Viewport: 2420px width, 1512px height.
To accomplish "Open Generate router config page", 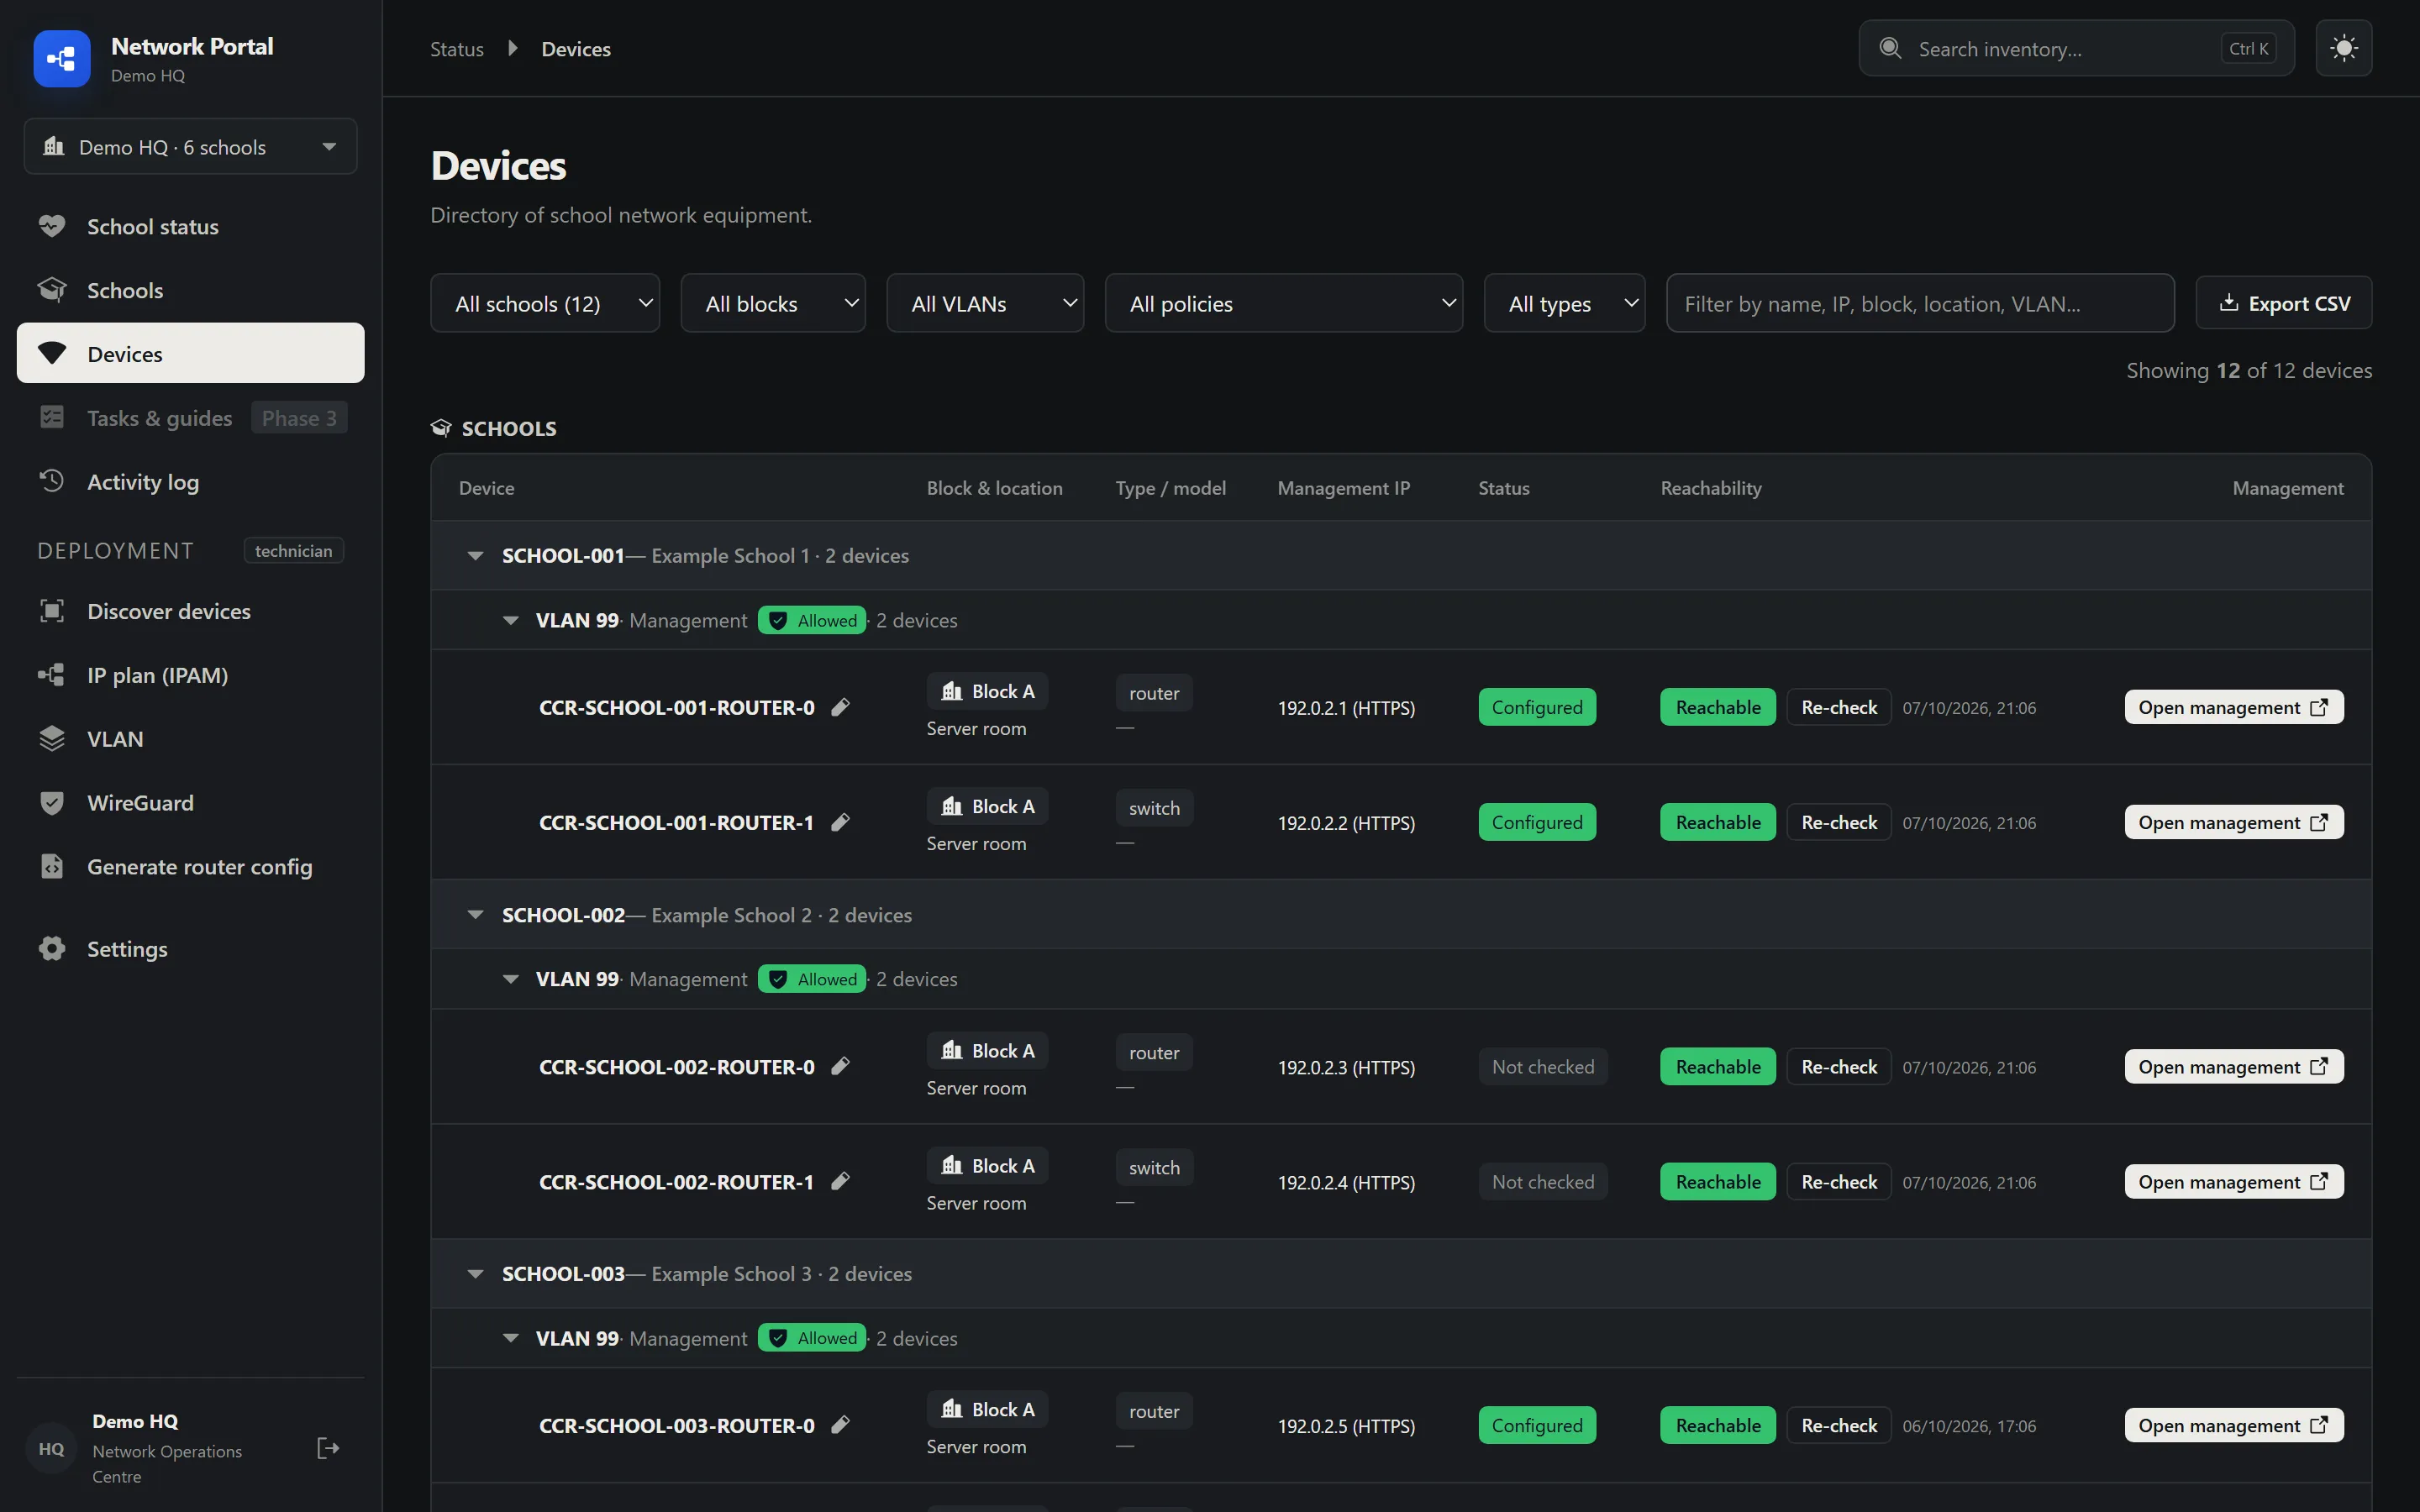I will [x=190, y=867].
